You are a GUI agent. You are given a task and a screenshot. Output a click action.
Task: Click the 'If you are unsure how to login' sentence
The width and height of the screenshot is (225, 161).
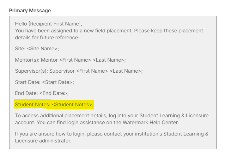(x=112, y=137)
